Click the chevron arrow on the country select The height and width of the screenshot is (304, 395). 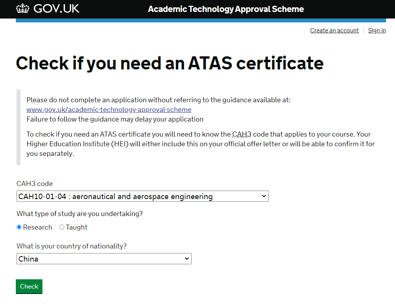click(187, 258)
